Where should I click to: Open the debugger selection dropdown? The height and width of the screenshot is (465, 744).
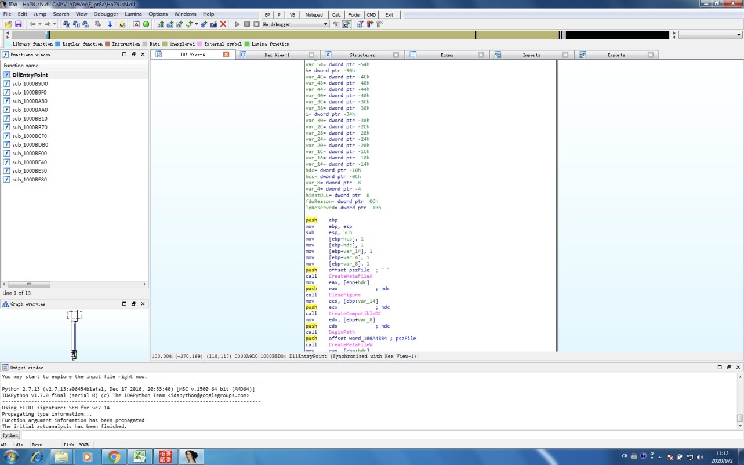[x=326, y=24]
